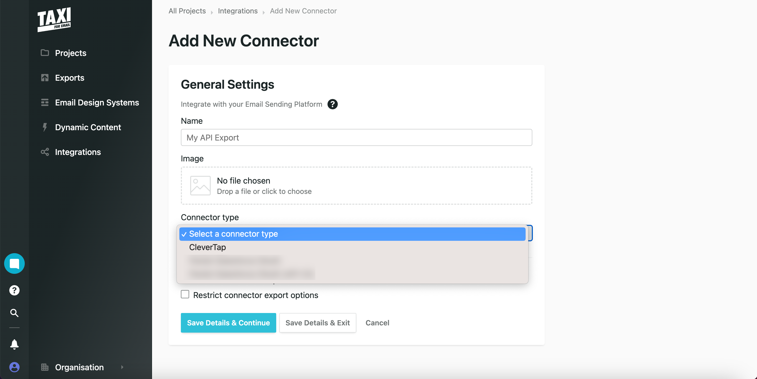Click Add New Connector breadcrumb
757x379 pixels.
pos(303,11)
